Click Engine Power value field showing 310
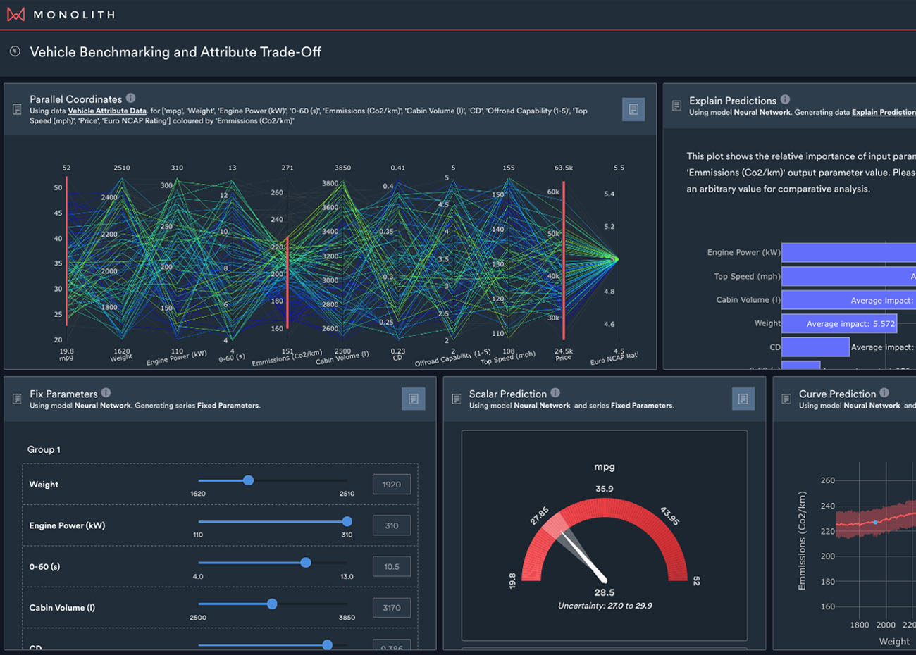 coord(392,525)
